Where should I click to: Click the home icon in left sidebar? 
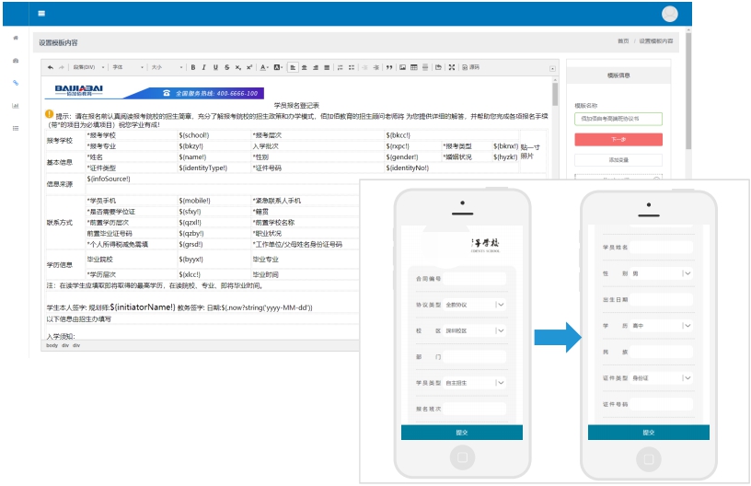coord(15,38)
